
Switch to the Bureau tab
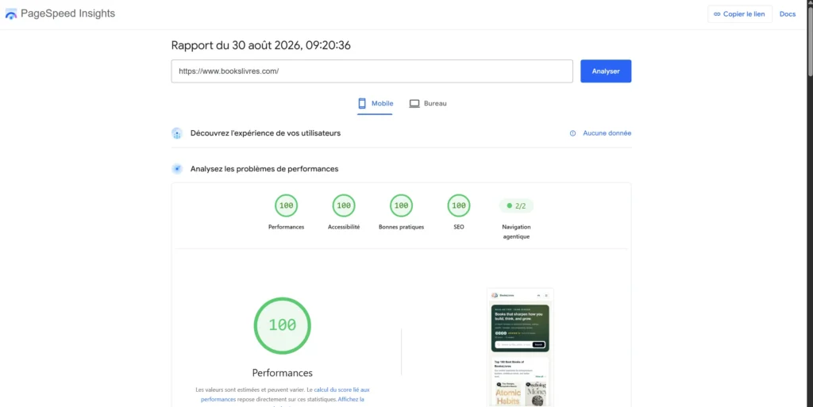pos(428,104)
